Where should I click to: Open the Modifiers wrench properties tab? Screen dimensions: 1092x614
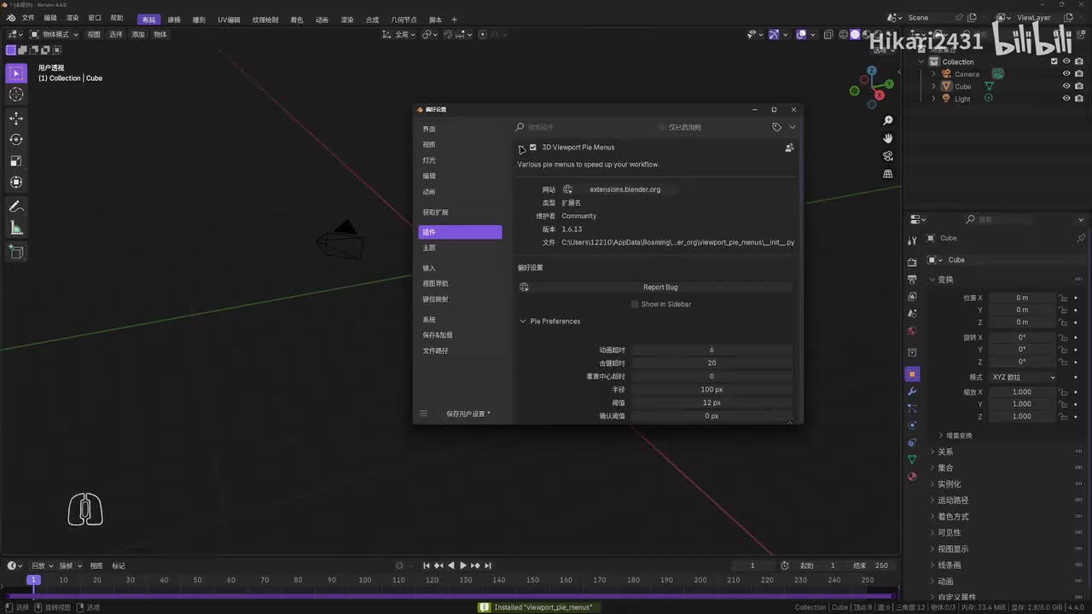[912, 391]
